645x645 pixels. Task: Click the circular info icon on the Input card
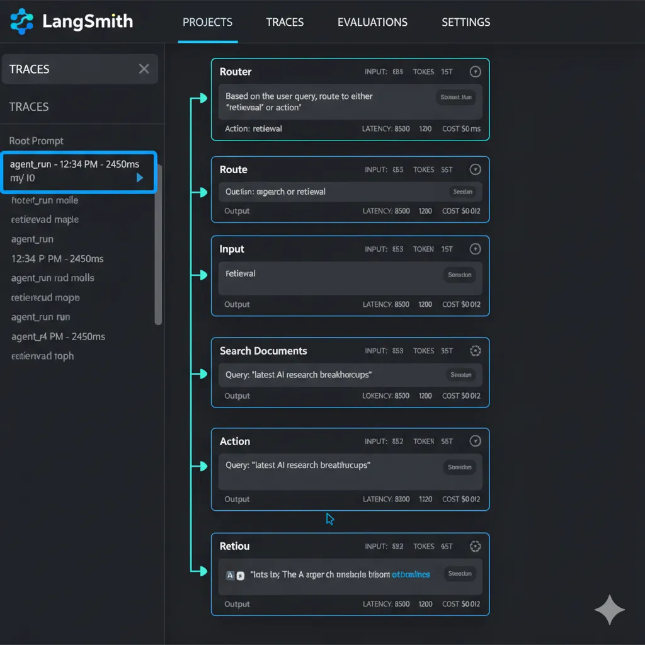point(475,249)
